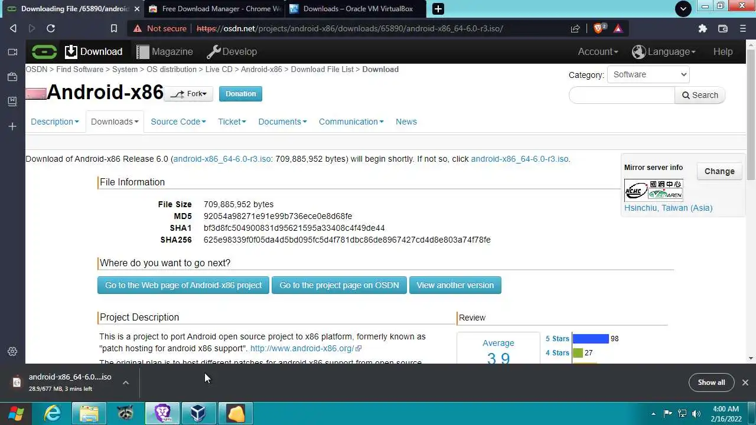Screen dimensions: 756x425
Task: Click the Help link in header
Action: coord(723,52)
